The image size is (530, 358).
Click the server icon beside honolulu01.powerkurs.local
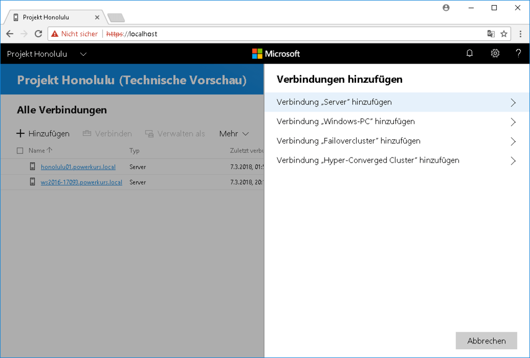pyautogui.click(x=33, y=166)
